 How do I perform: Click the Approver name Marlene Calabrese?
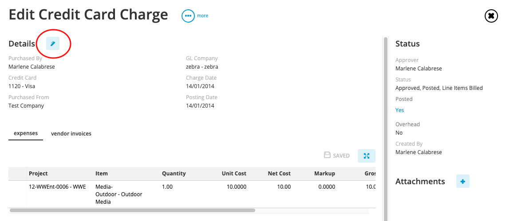pyautogui.click(x=419, y=68)
